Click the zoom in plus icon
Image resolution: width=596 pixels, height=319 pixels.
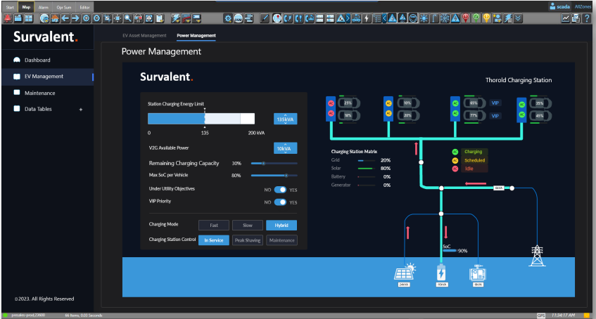pyautogui.click(x=86, y=18)
